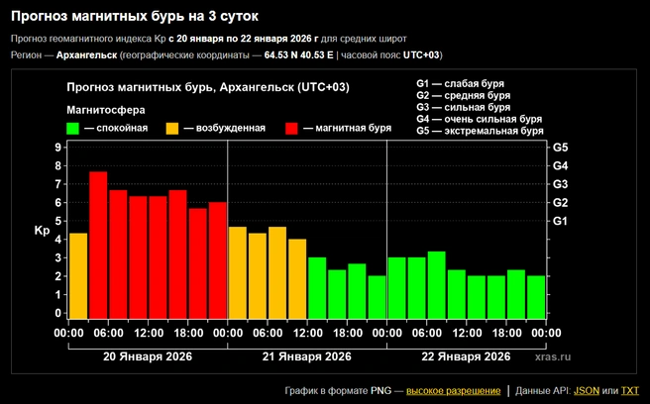Viewport: 650px width, 404px height.
Task: Click the last orange bar on 21 January
Action: (x=297, y=279)
